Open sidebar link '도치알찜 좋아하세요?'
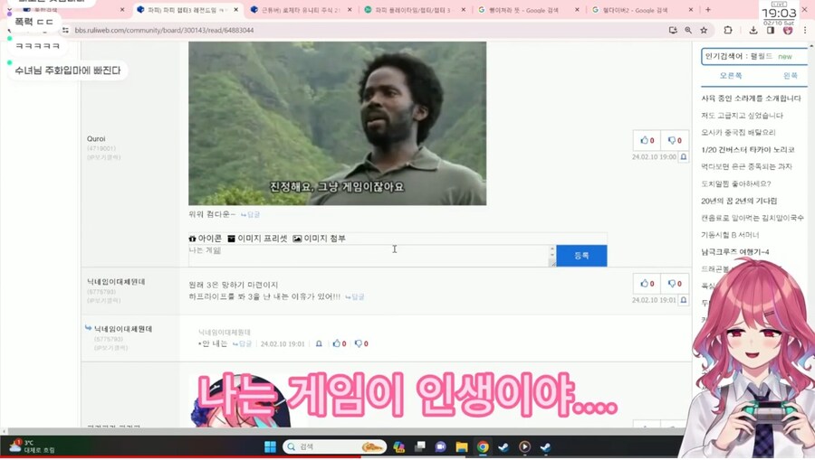815x460 pixels. (x=736, y=183)
